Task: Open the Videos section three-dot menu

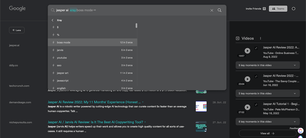Action: [x=260, y=38]
